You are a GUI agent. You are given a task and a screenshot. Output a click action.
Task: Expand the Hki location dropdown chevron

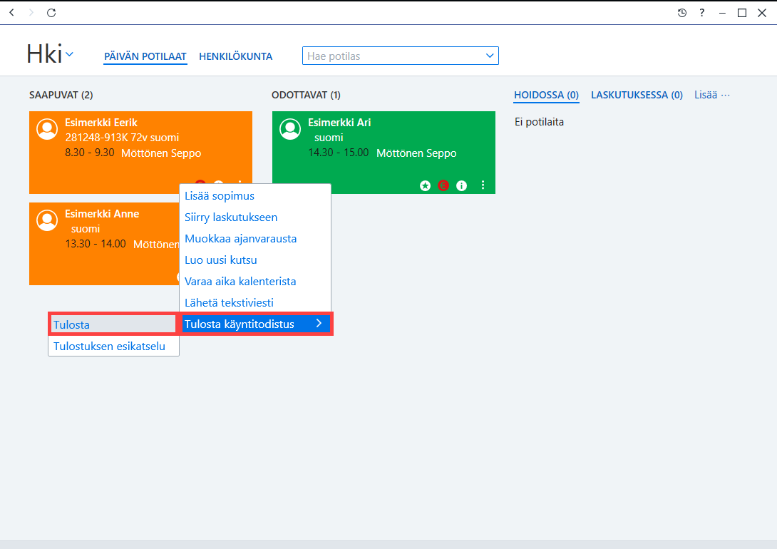69,54
